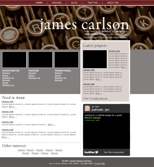Open the Promotional black thumbnail

coord(66,60)
